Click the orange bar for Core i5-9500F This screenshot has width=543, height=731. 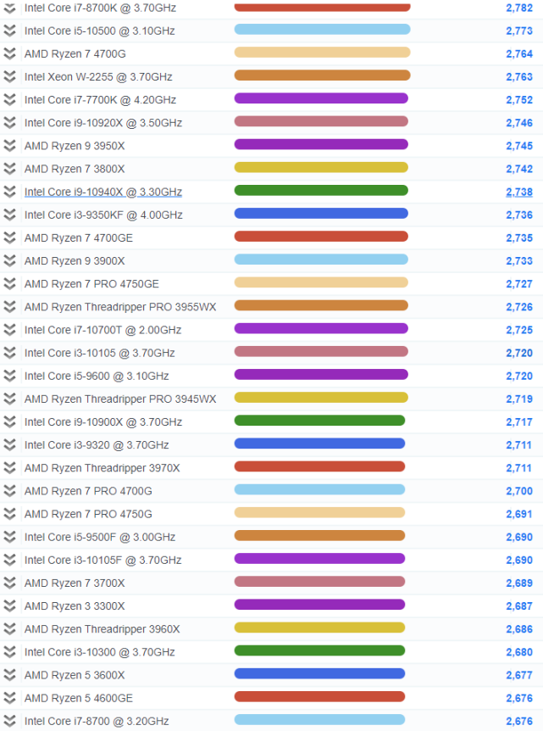pyautogui.click(x=319, y=536)
